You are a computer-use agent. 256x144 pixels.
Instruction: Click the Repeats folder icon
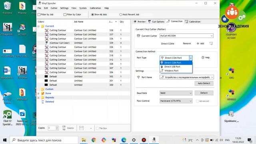pyautogui.click(x=43, y=98)
